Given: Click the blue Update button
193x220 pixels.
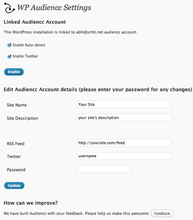Looking at the screenshot, I should coord(14,186).
